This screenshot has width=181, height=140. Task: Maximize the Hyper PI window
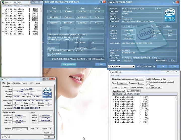pyautogui.click(x=171, y=72)
